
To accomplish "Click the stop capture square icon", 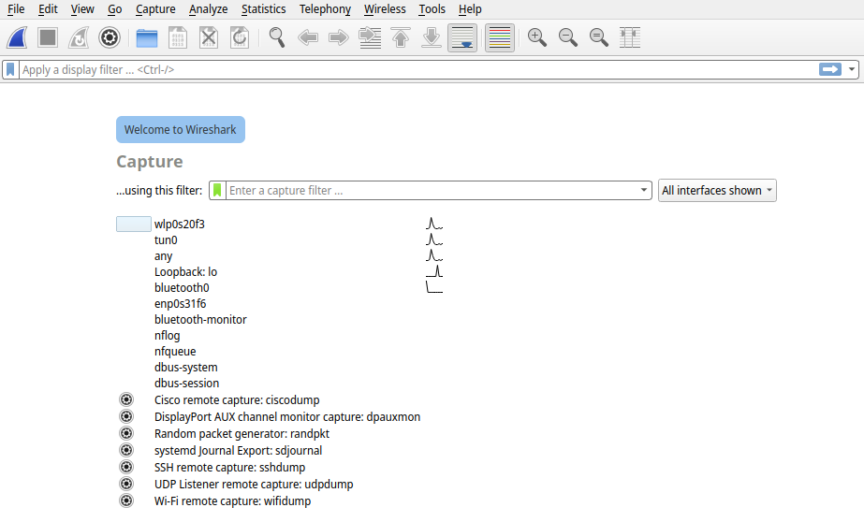I will click(48, 37).
